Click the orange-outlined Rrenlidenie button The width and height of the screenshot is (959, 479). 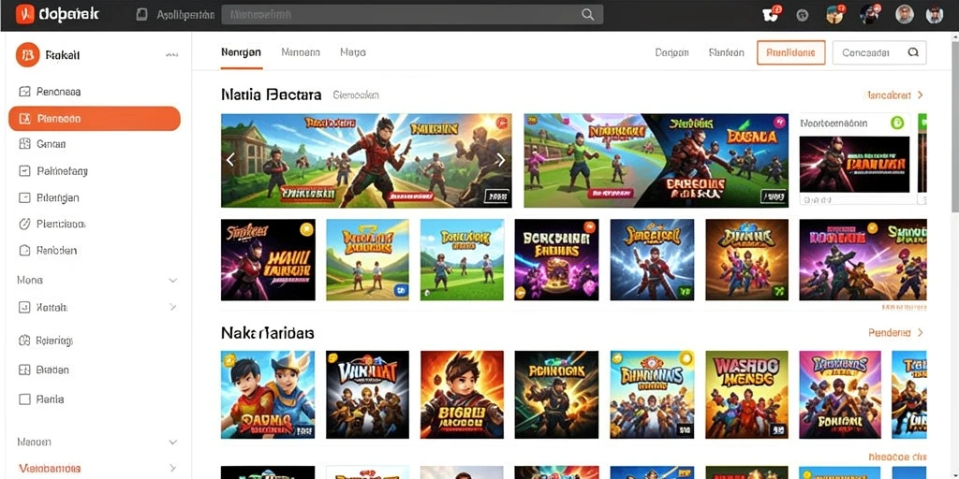pyautogui.click(x=790, y=52)
